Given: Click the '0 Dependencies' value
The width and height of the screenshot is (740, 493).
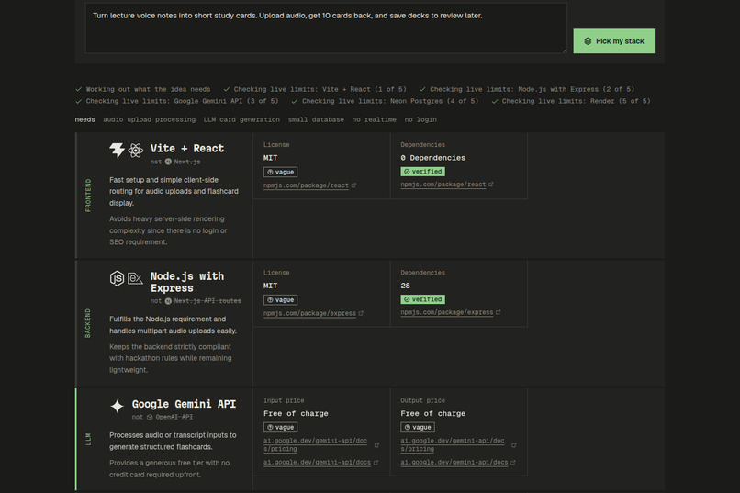Looking at the screenshot, I should click(x=432, y=158).
